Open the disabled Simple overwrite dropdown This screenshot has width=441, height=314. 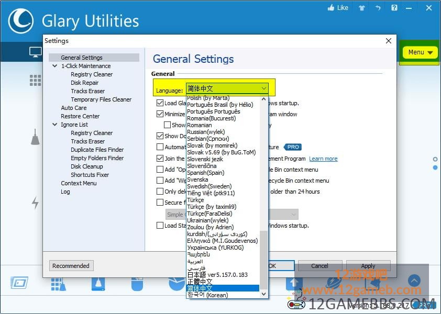click(x=231, y=215)
